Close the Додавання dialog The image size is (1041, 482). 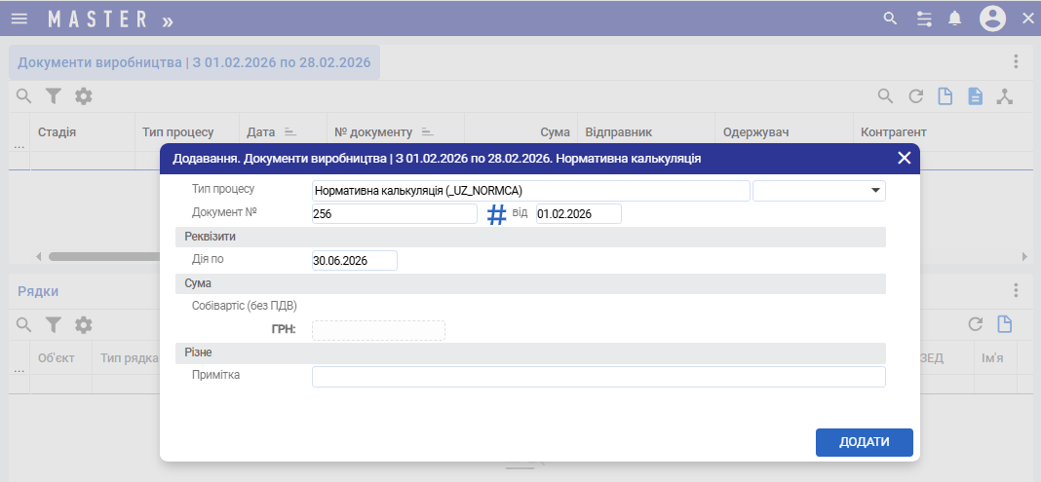click(905, 158)
